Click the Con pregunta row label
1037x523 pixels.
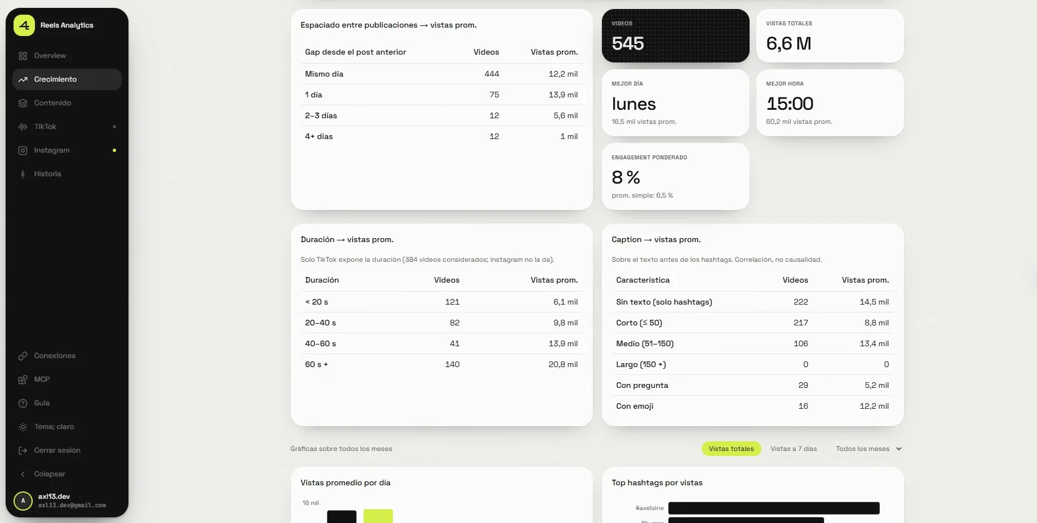click(x=642, y=385)
